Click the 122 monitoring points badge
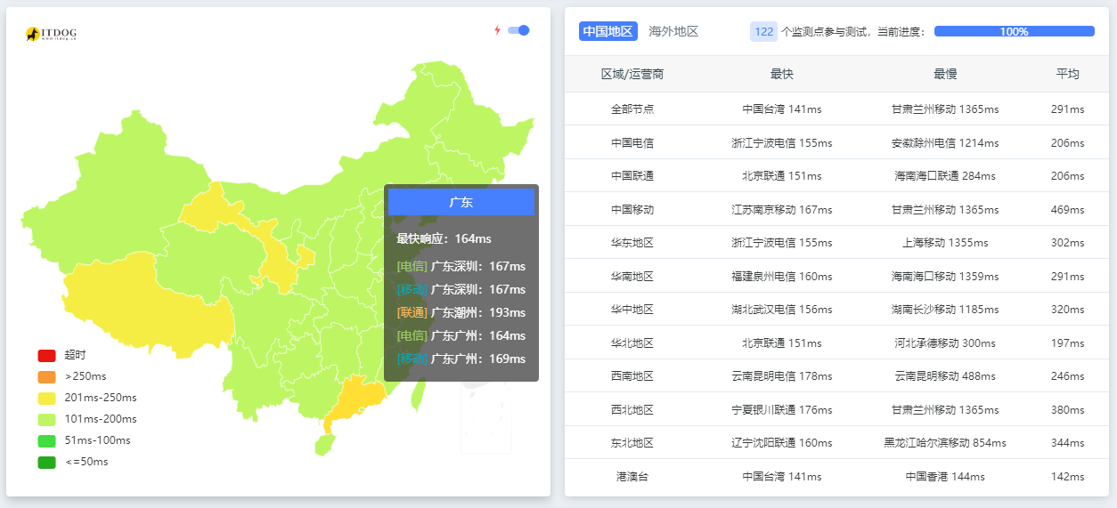Image resolution: width=1117 pixels, height=508 pixels. (x=763, y=31)
